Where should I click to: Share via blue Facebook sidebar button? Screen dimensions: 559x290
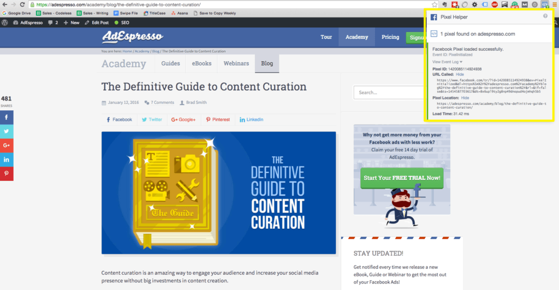click(x=7, y=117)
